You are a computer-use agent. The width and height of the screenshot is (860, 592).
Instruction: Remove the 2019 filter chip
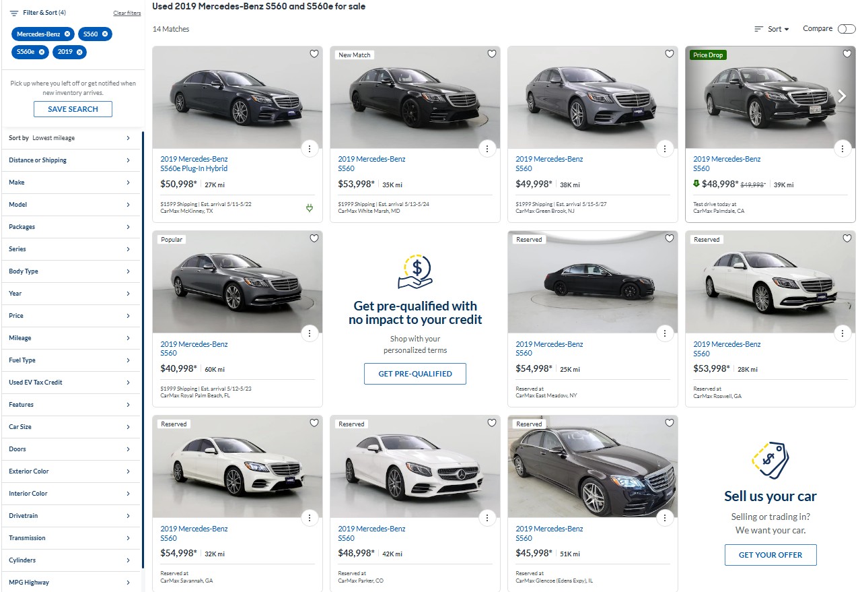(x=79, y=52)
